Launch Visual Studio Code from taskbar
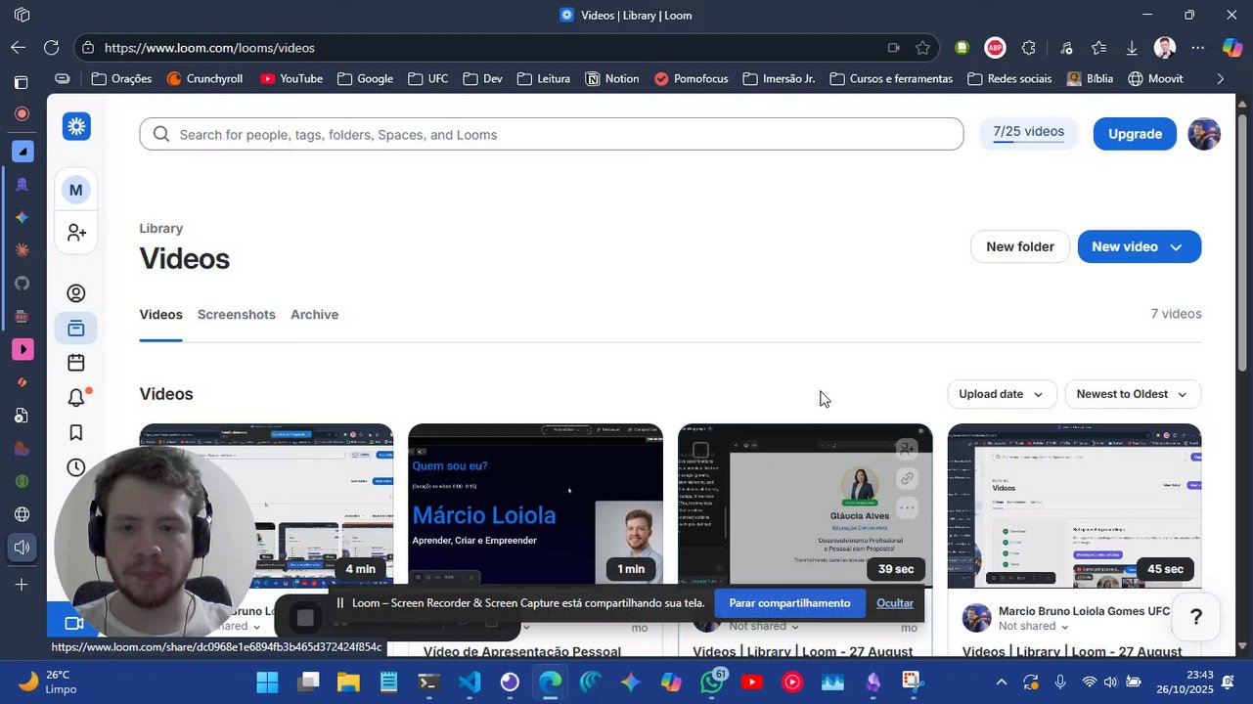Screen dimensions: 1253x704 tap(470, 682)
